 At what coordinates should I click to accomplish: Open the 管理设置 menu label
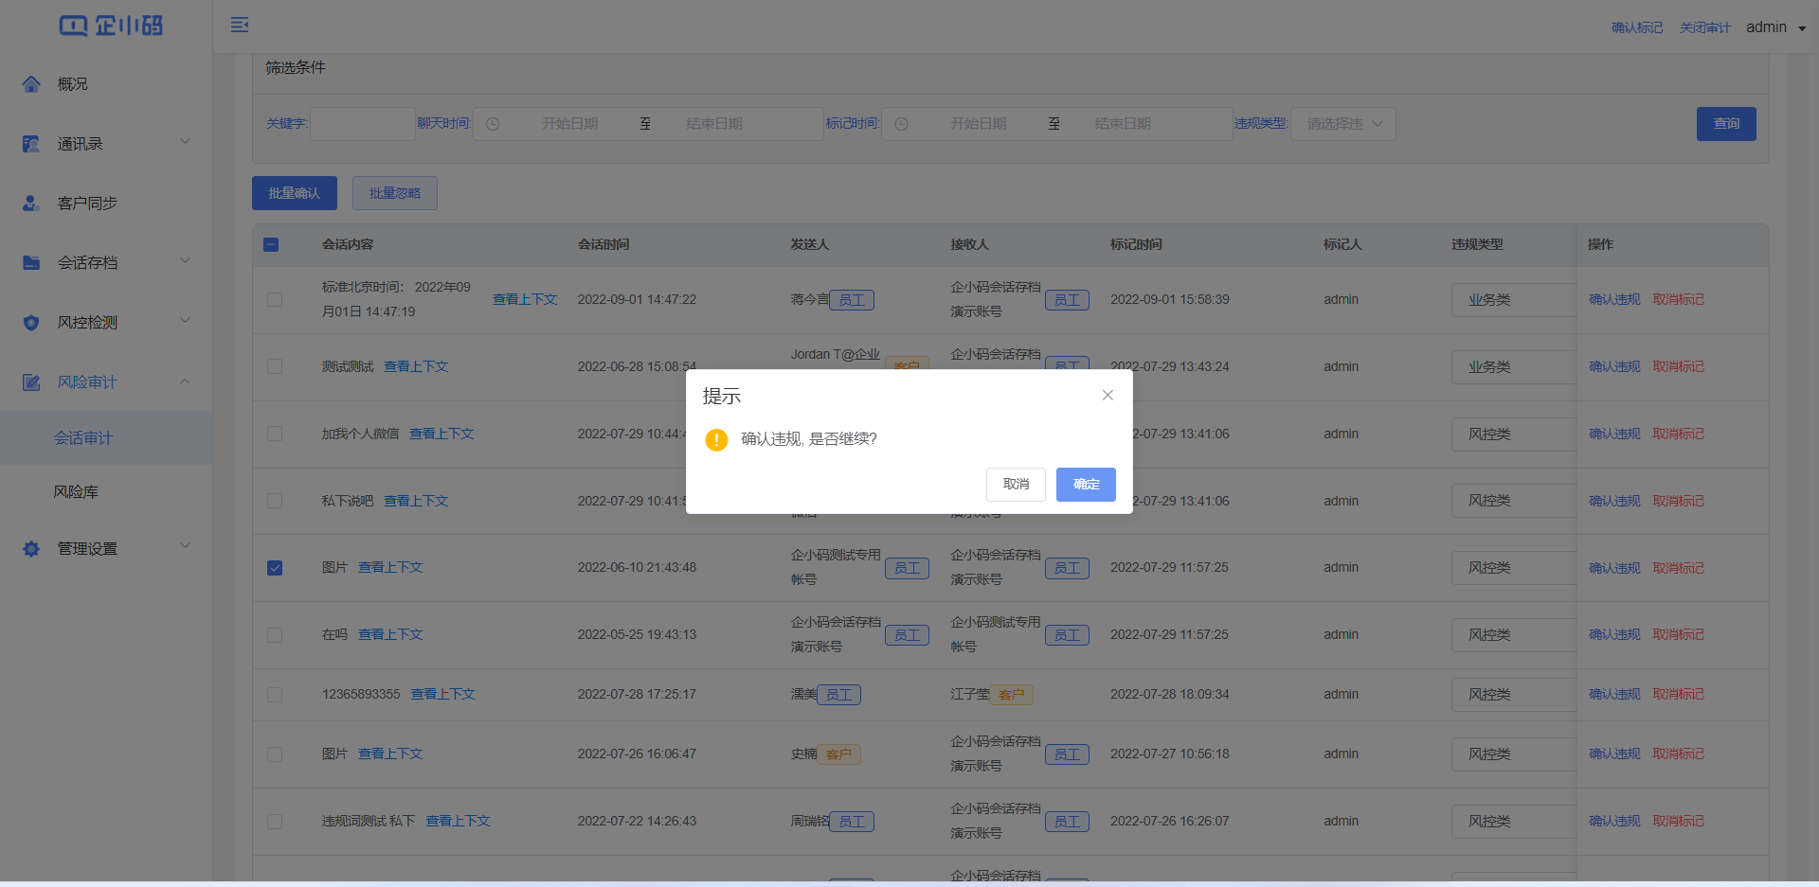[x=87, y=549]
